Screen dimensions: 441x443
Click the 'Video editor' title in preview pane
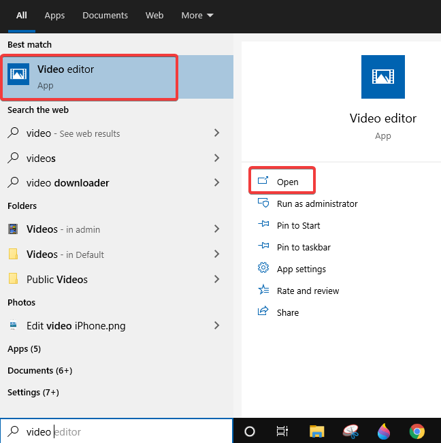(382, 118)
